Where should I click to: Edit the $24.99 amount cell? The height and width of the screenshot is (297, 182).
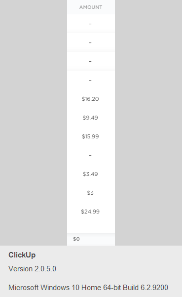tap(90, 212)
